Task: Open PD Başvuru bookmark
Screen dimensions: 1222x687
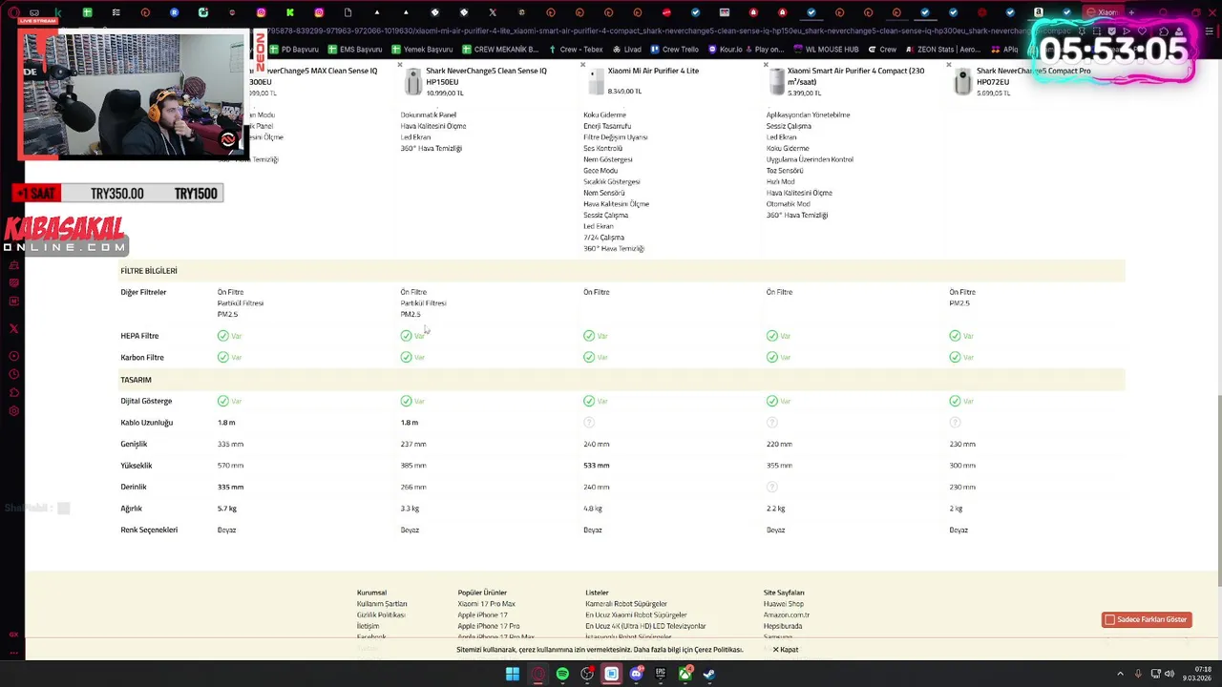Action: coord(294,50)
